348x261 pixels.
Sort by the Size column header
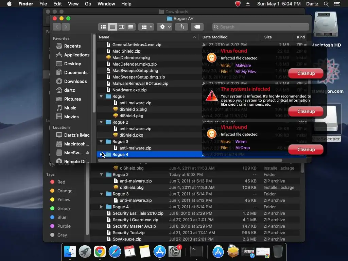click(x=277, y=37)
